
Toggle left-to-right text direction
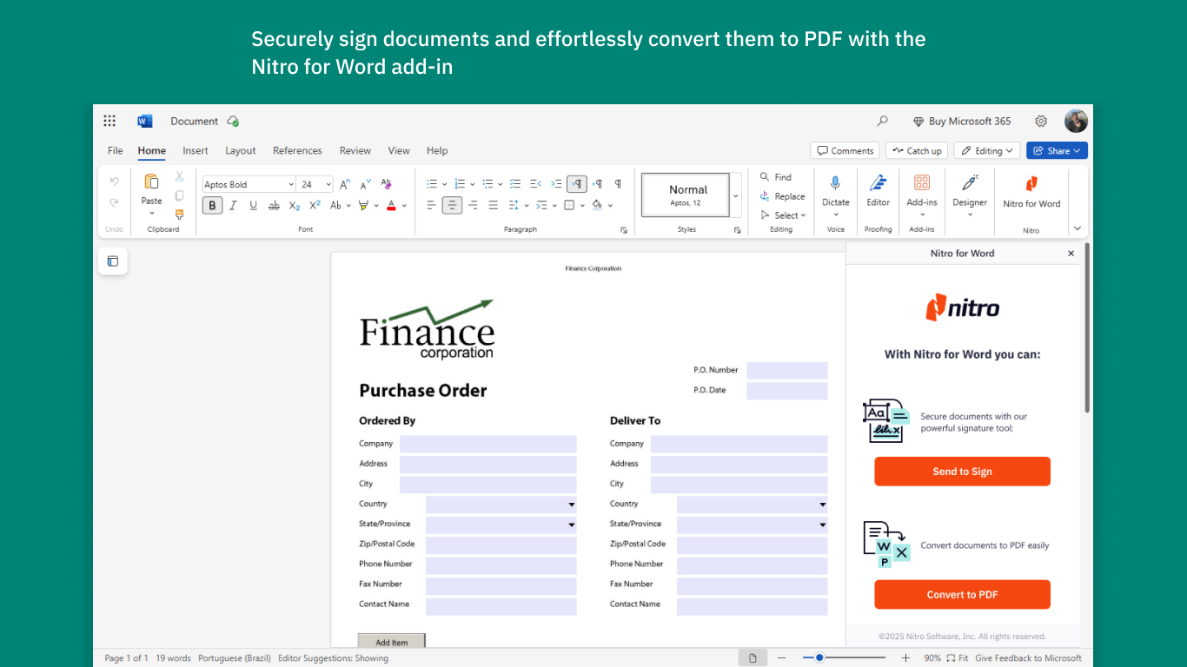(577, 184)
